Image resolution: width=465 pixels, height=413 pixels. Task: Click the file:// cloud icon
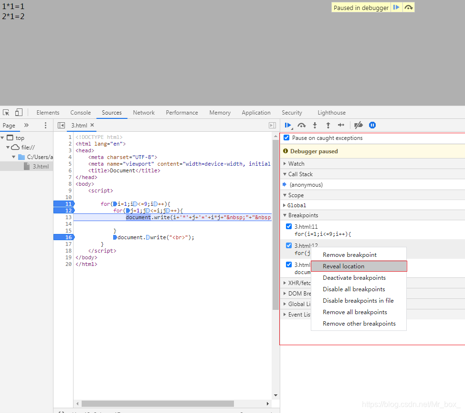pyautogui.click(x=15, y=148)
